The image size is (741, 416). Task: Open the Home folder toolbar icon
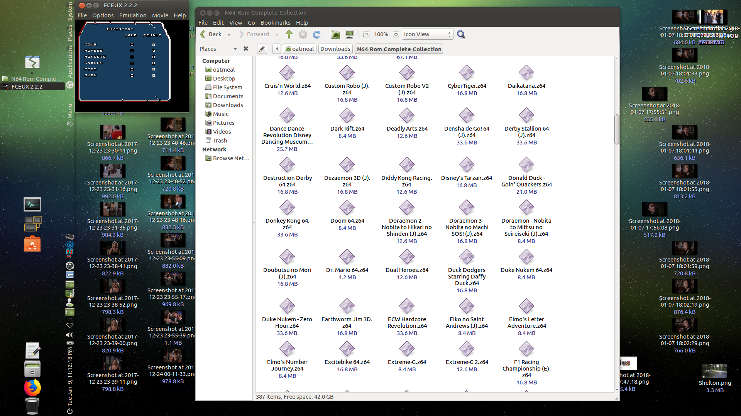tap(335, 34)
